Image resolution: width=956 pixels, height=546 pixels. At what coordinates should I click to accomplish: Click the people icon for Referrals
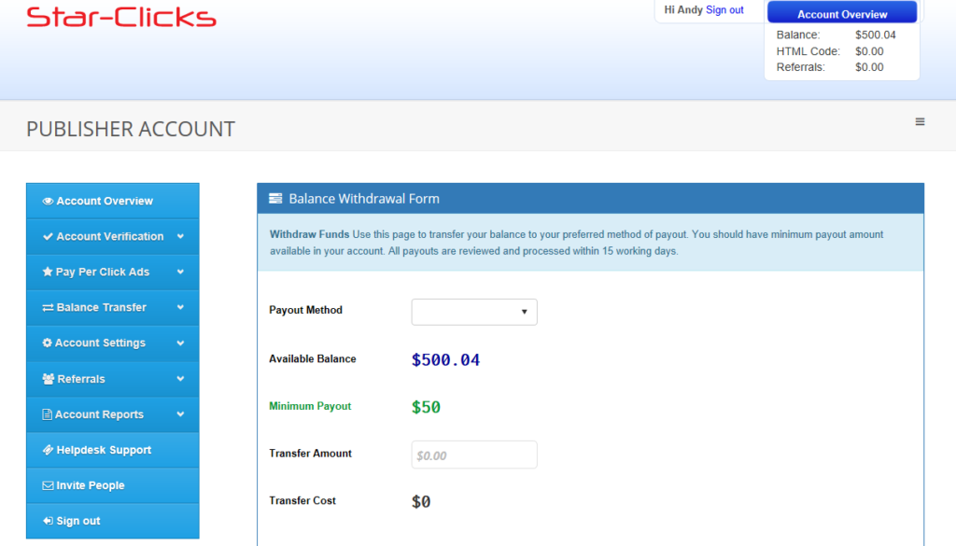click(x=48, y=379)
